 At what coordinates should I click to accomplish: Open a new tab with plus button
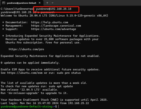click(47, 3)
